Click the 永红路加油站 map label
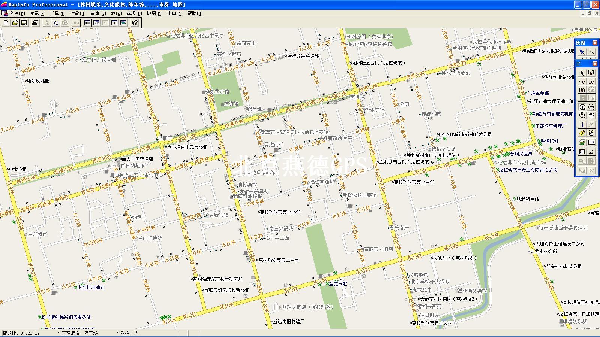 [x=91, y=288]
